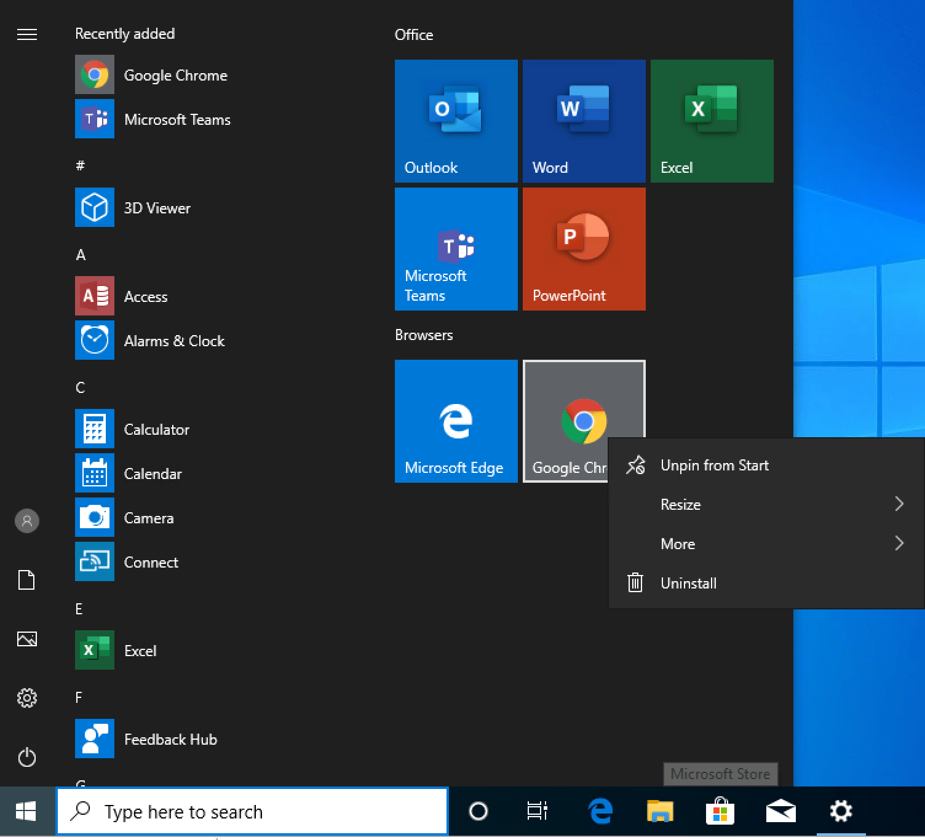Select Unpin from Start
The image size is (925, 840).
click(714, 465)
